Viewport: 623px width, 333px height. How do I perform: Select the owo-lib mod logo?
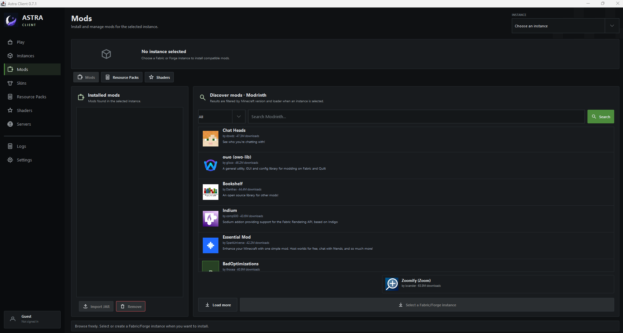point(211,165)
